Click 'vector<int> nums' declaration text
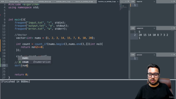The height and width of the screenshot is (99, 176). click(x=28, y=38)
